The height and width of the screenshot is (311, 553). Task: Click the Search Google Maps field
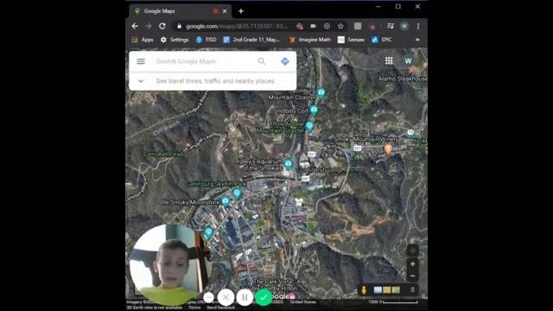[x=205, y=61]
